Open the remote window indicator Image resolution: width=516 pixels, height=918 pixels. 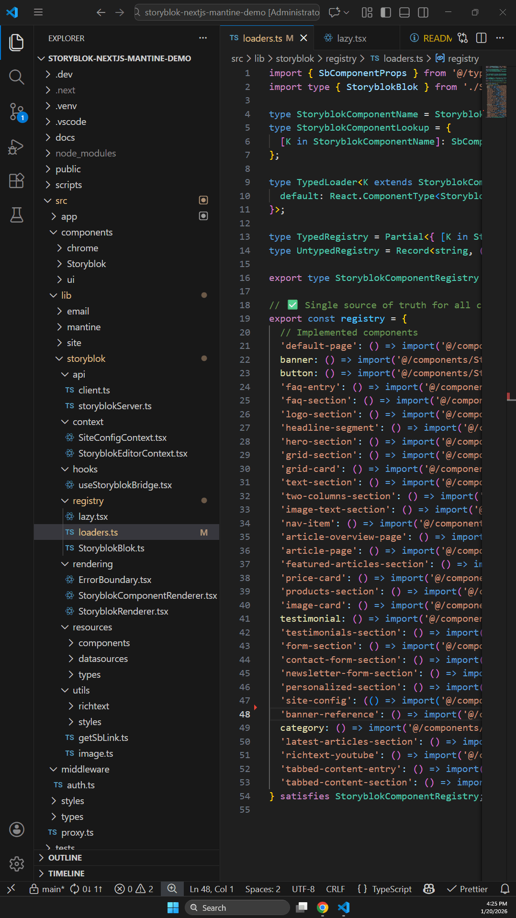tap(11, 889)
